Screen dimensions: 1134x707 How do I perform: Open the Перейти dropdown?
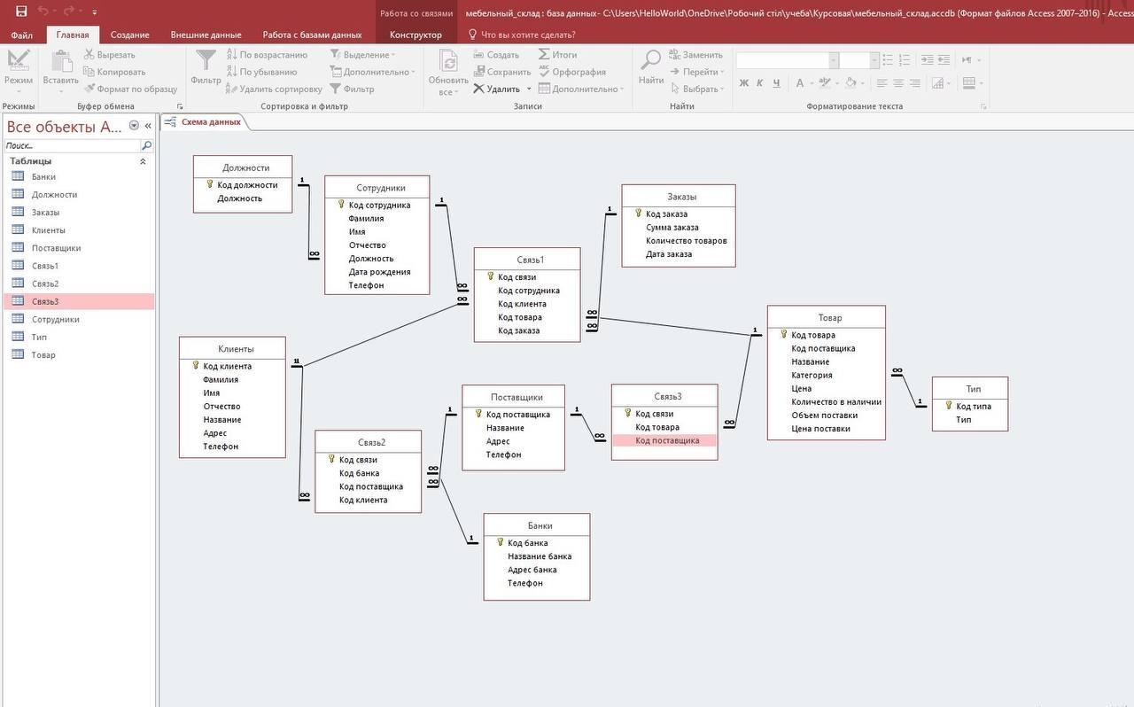pyautogui.click(x=697, y=72)
